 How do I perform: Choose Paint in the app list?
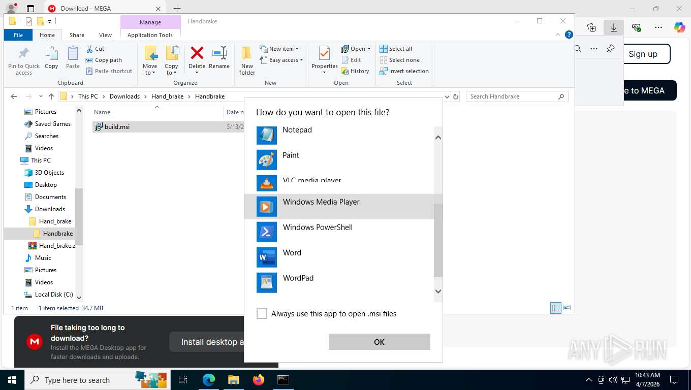click(x=339, y=159)
